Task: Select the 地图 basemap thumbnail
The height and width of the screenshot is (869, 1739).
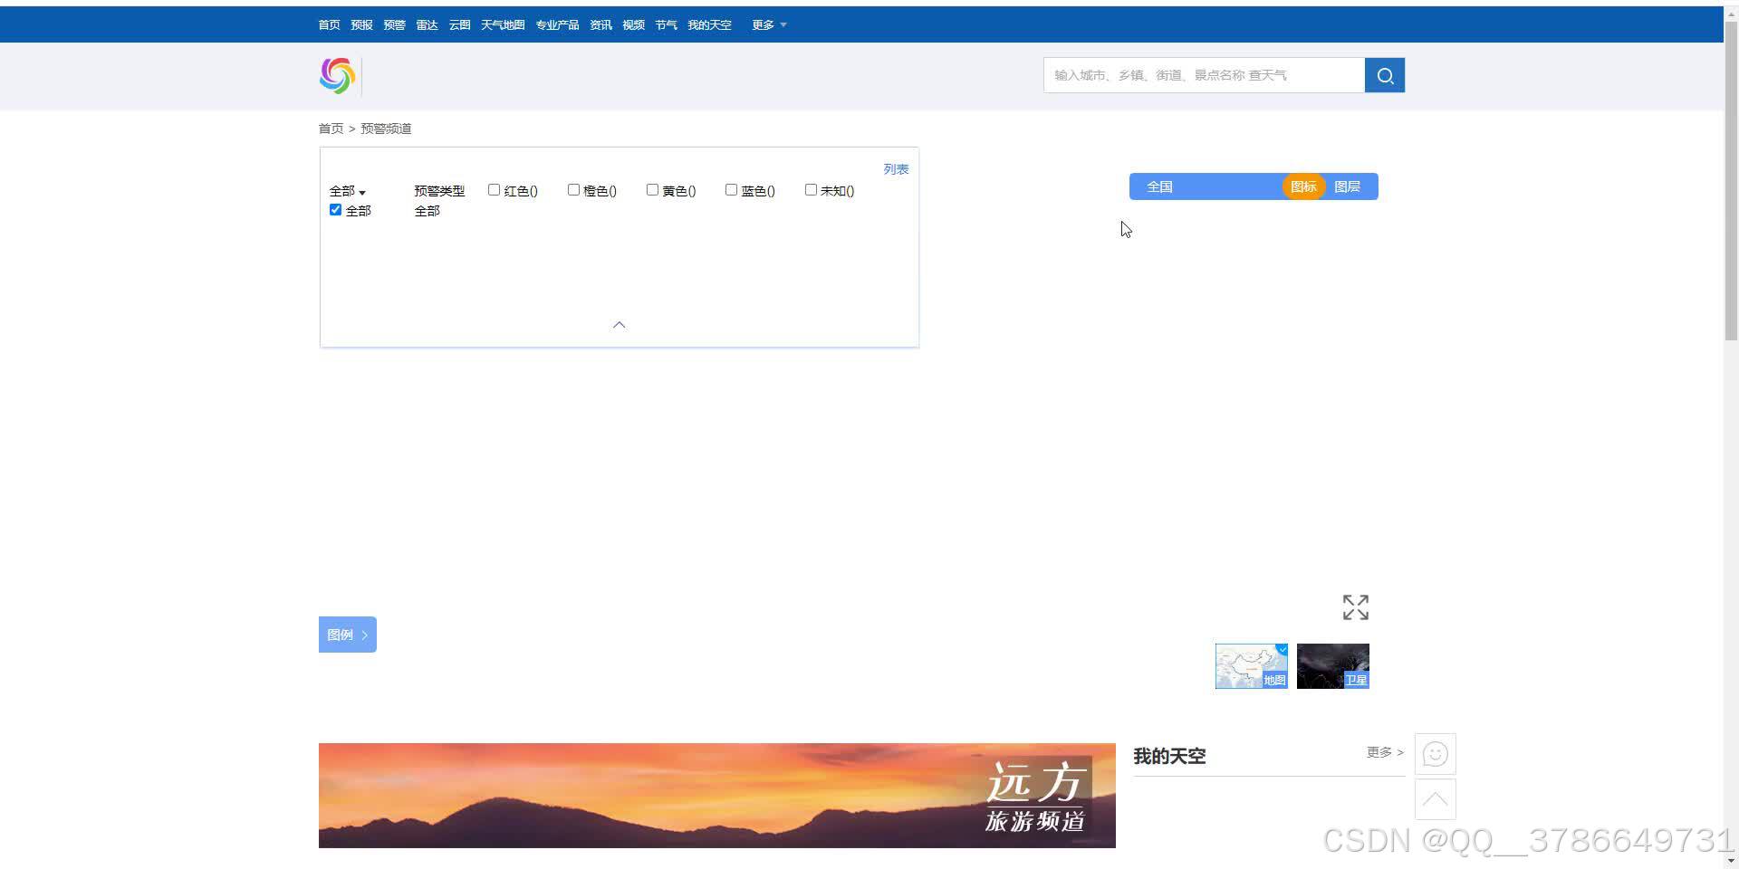Action: pyautogui.click(x=1251, y=666)
